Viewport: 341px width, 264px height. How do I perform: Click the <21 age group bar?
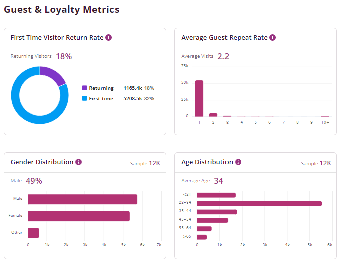point(216,195)
